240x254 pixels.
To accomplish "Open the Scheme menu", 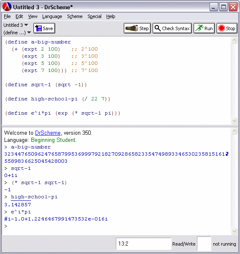I will (75, 16).
